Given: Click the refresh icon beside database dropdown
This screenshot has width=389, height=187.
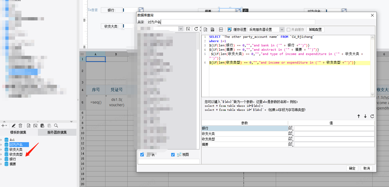Looking at the screenshot, I should [196, 29].
